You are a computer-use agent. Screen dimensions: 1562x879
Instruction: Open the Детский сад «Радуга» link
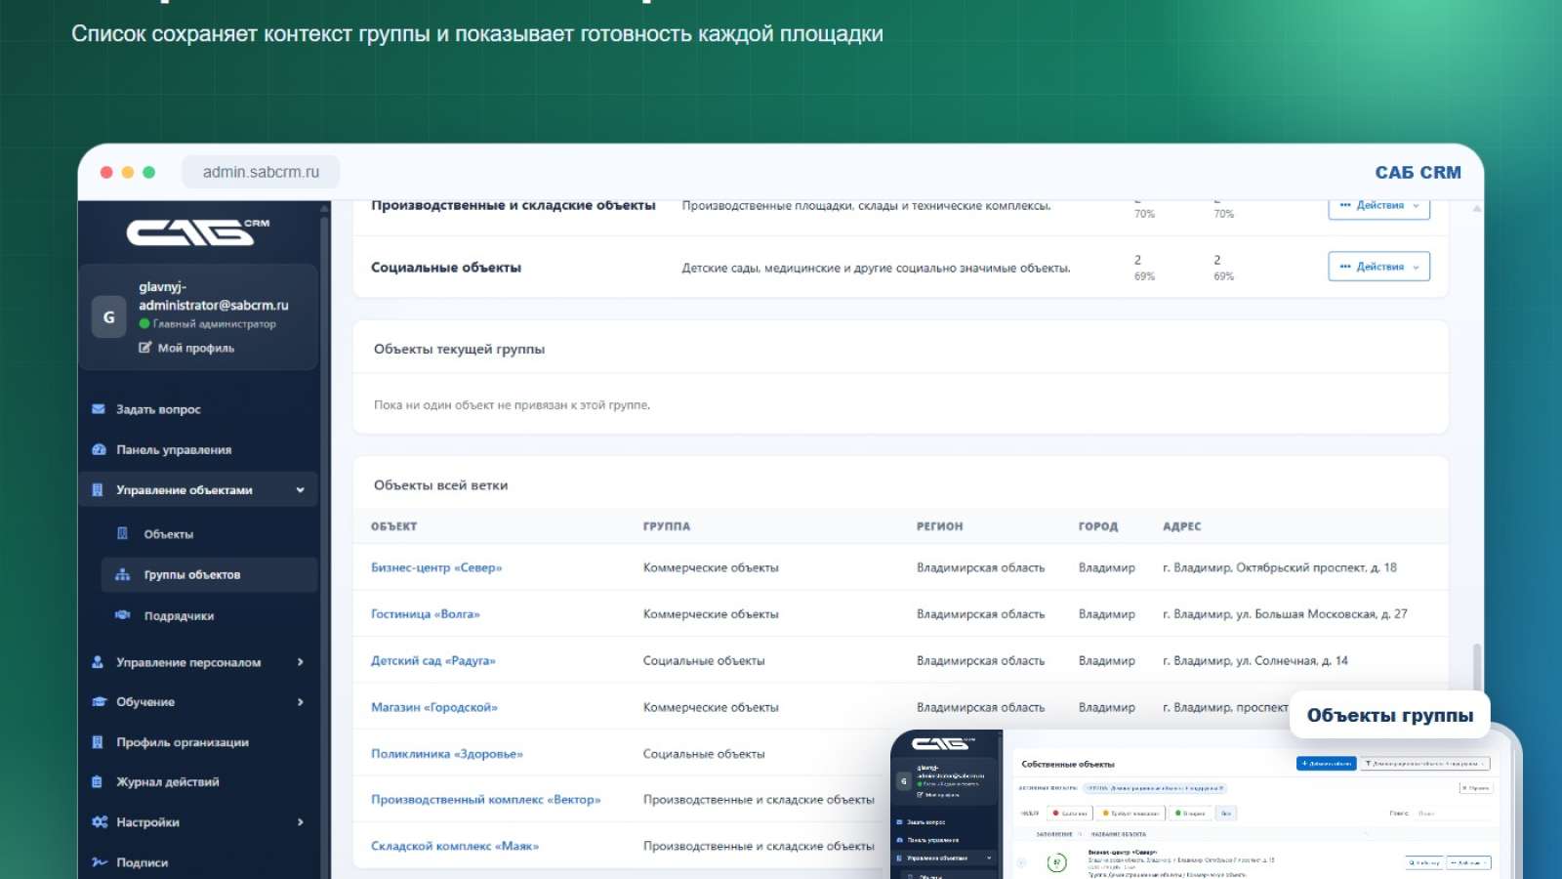click(433, 661)
